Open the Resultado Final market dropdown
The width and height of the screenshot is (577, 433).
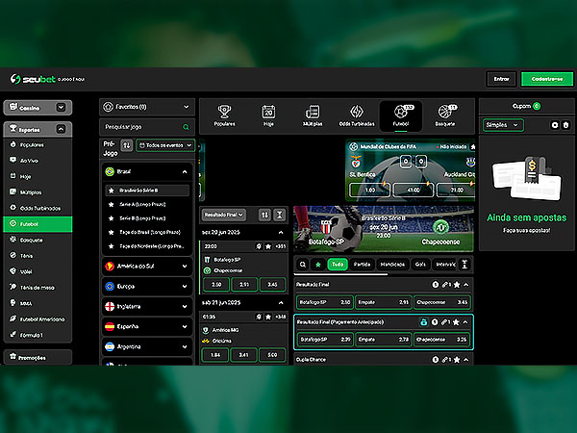click(223, 215)
